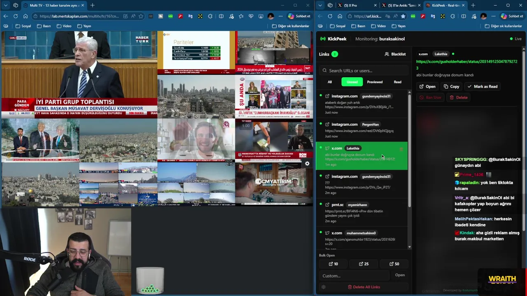The width and height of the screenshot is (527, 296).
Task: Open new tab in left browser window
Action: tap(92, 5)
